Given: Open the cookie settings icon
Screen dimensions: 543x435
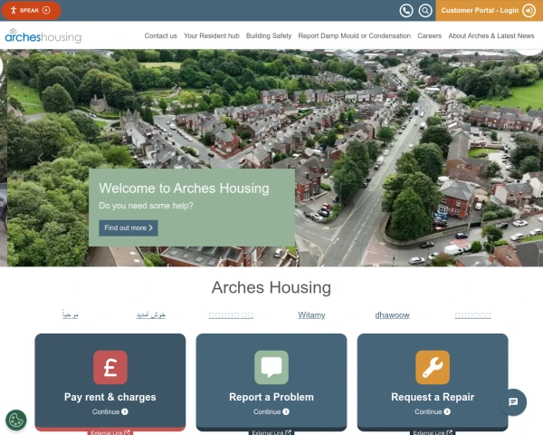Looking at the screenshot, I should [16, 420].
